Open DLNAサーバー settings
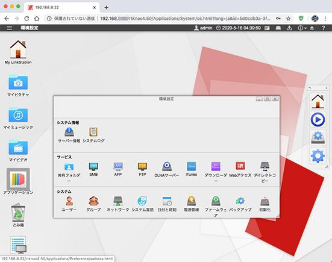Viewport: 332px width, 262px height. [x=167, y=170]
